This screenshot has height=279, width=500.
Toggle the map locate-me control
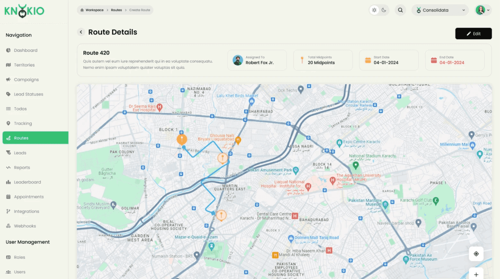click(x=476, y=254)
